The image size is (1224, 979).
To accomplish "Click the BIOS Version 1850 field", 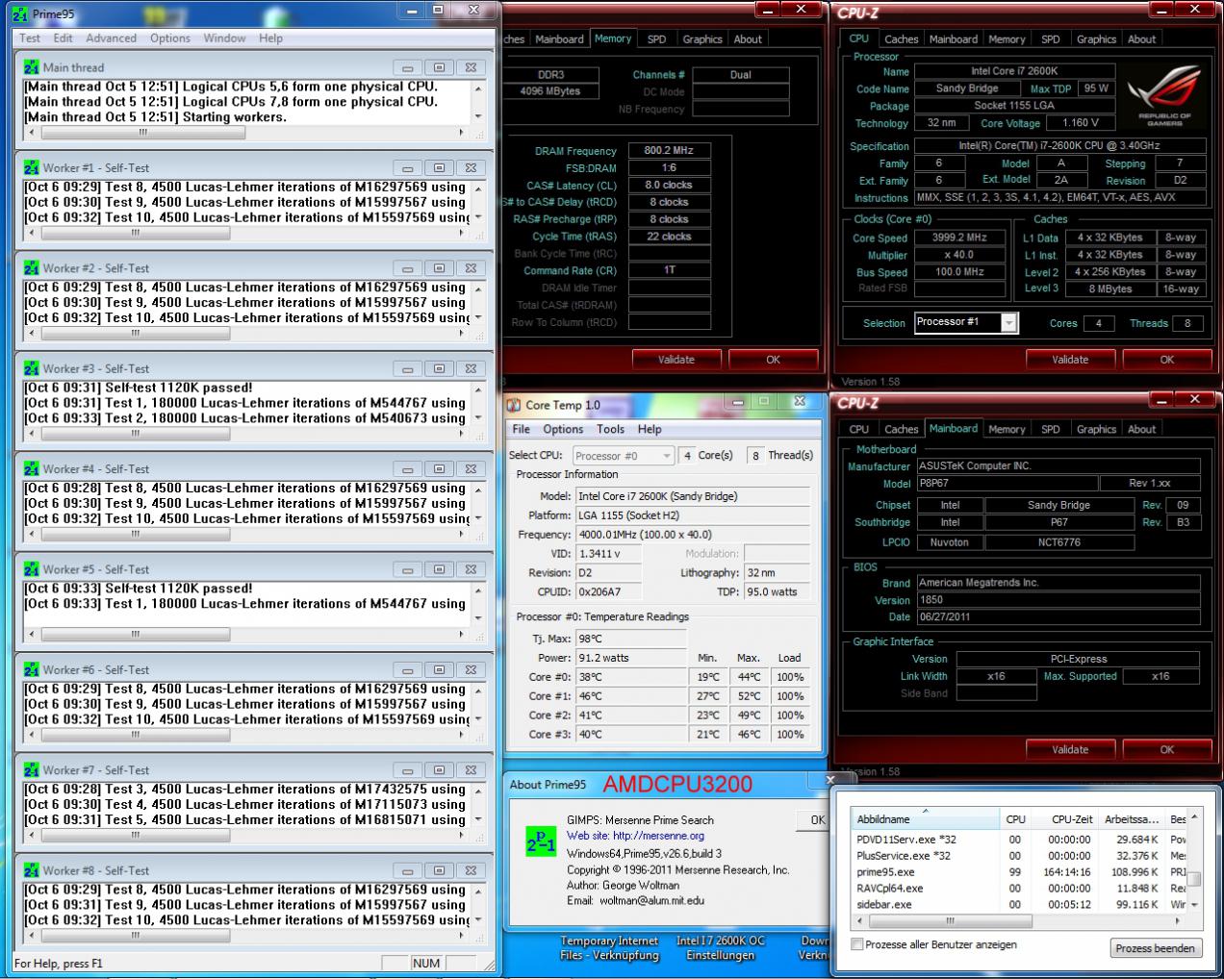I will tap(1058, 599).
